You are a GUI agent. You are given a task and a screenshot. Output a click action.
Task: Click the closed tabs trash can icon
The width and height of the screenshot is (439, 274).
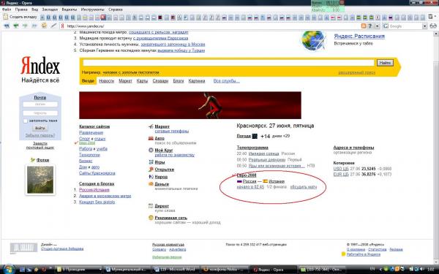tap(430, 17)
